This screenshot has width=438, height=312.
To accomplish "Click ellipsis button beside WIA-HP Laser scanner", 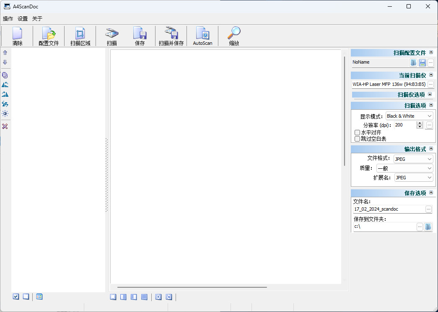I will tap(430, 84).
